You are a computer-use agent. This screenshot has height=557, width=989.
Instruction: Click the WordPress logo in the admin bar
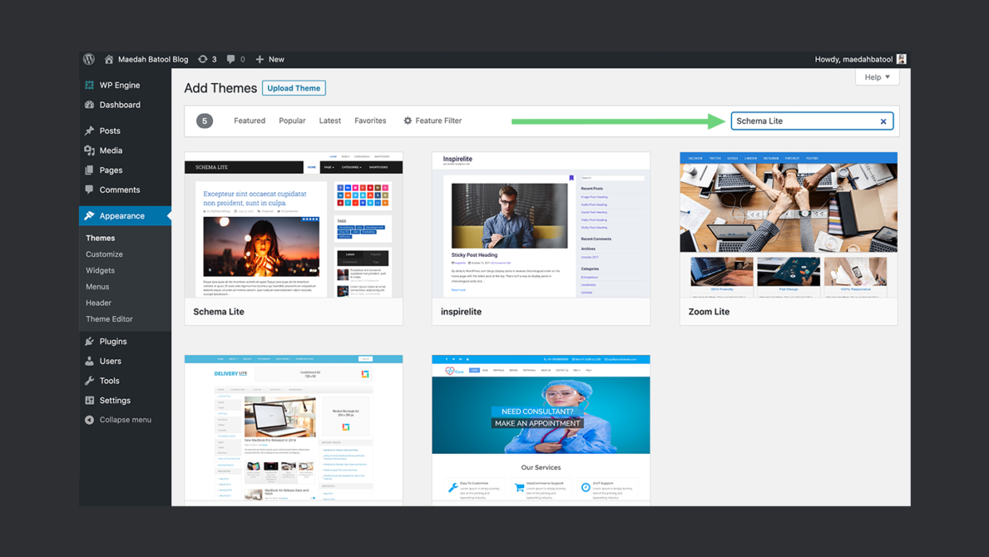[89, 58]
